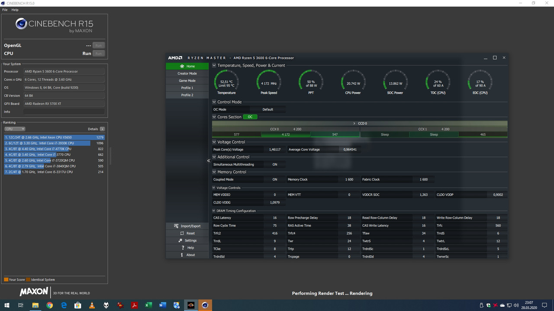Click the AMD logo in Ryzen Master title bar

click(175, 58)
